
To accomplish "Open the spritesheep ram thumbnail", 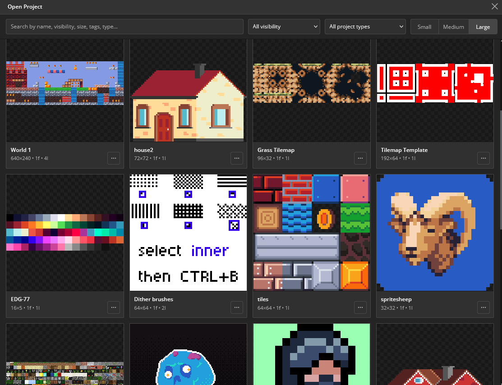I will point(435,233).
